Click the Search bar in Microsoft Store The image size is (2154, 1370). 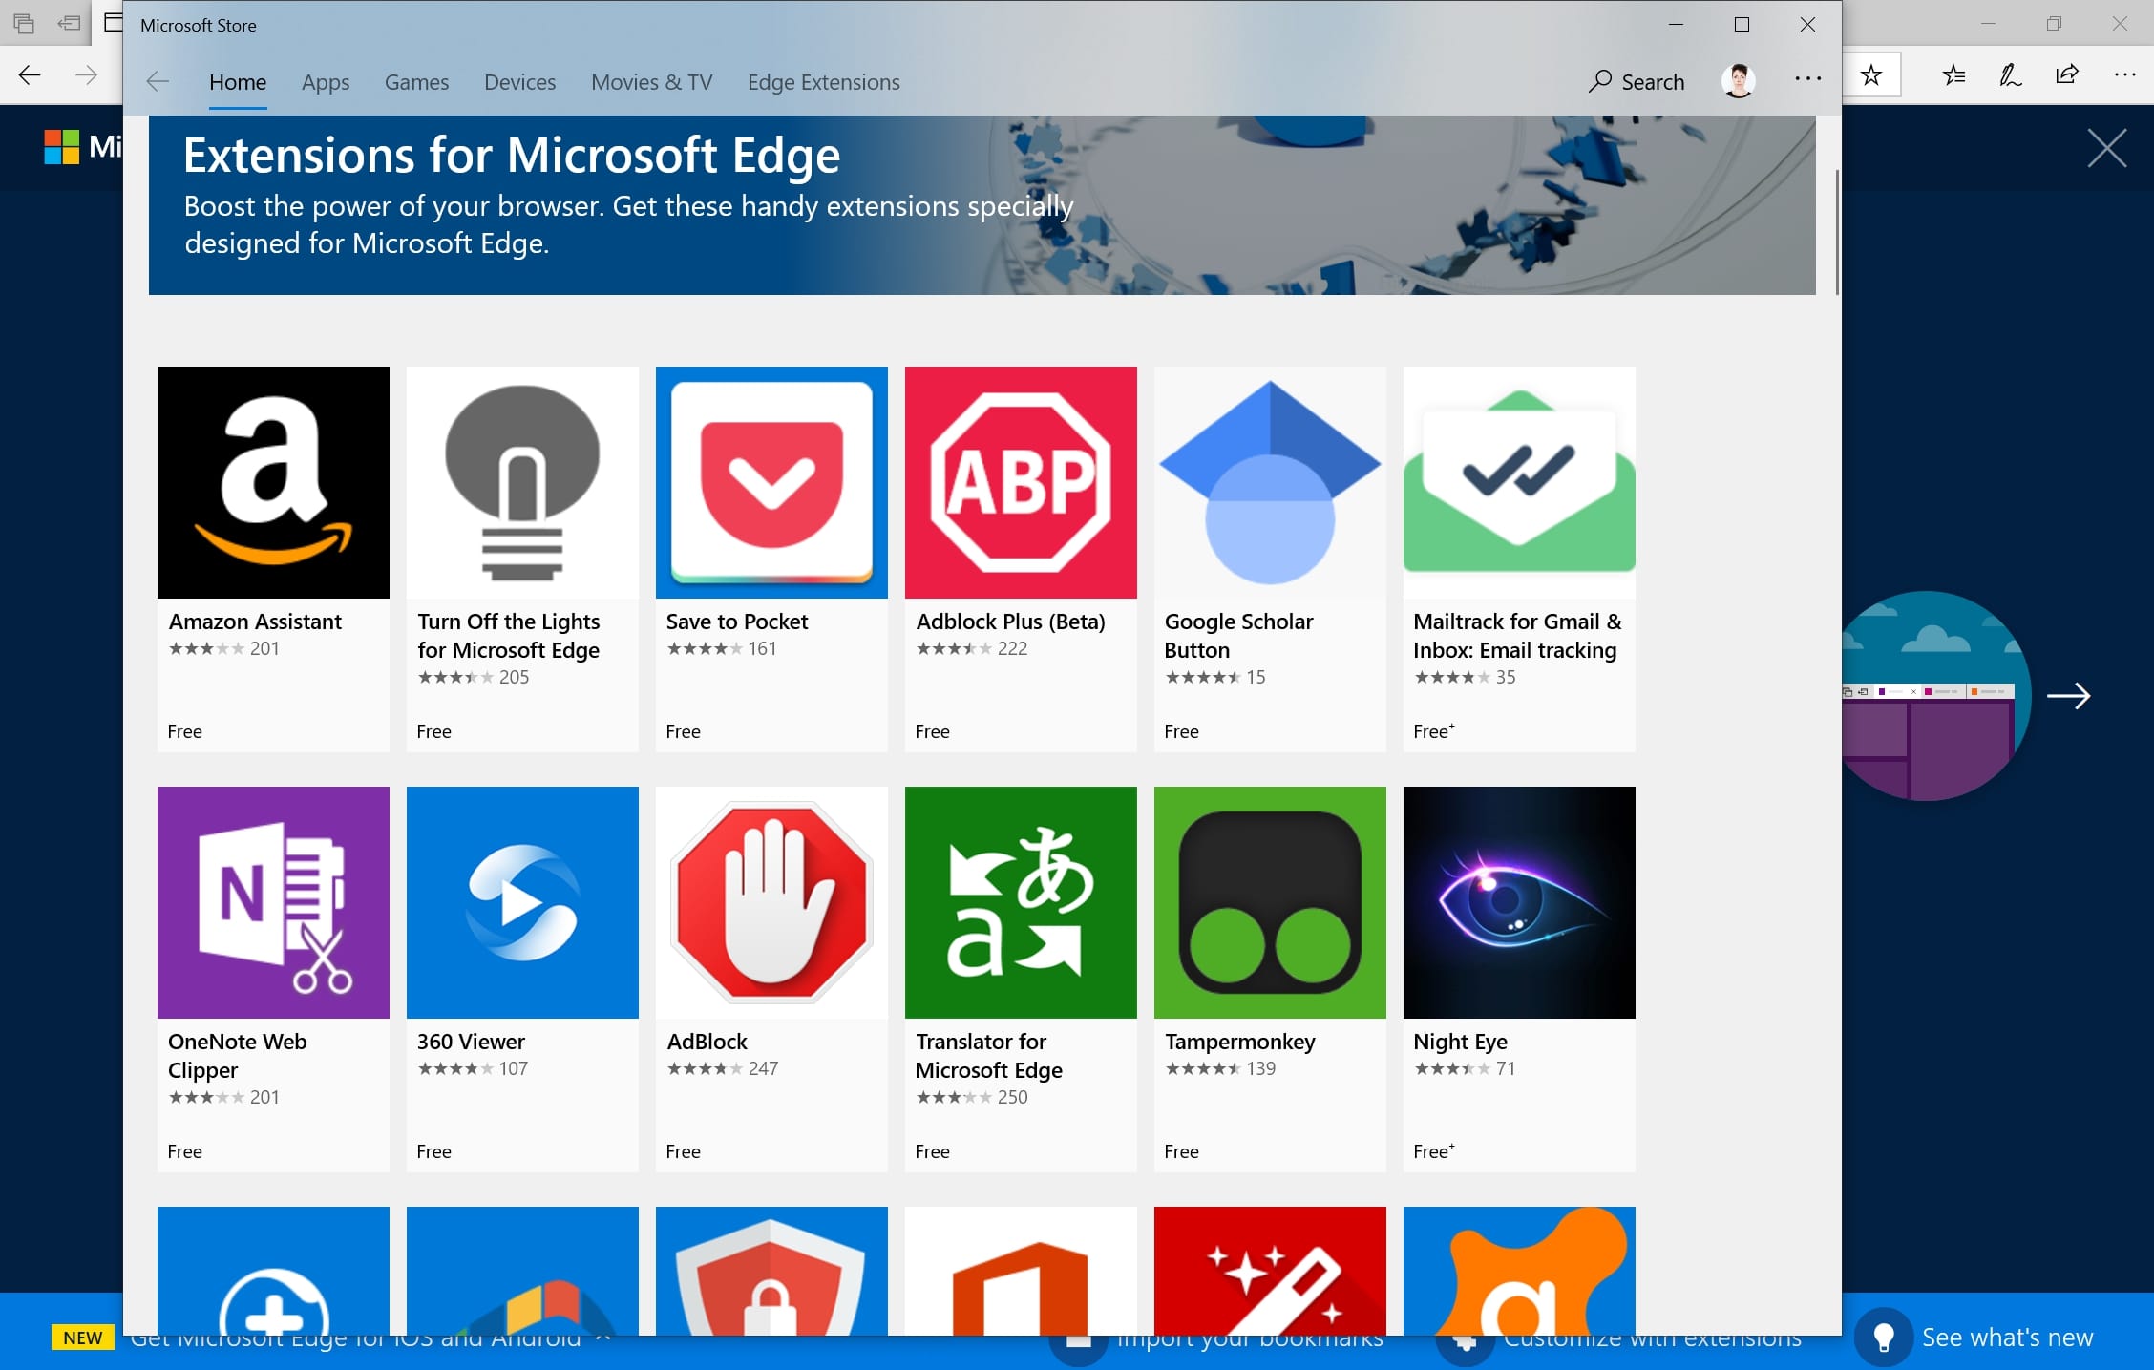(x=1639, y=80)
